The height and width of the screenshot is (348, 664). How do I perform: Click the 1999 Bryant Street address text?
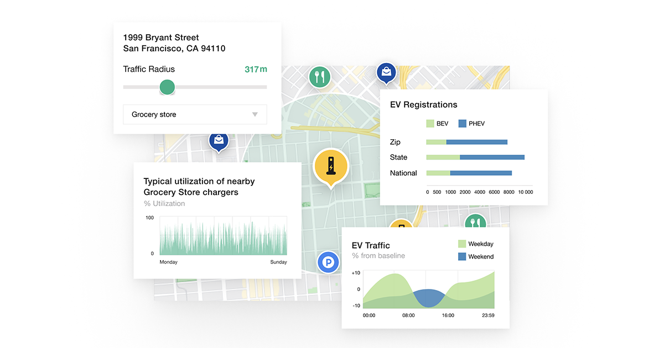[x=161, y=38]
